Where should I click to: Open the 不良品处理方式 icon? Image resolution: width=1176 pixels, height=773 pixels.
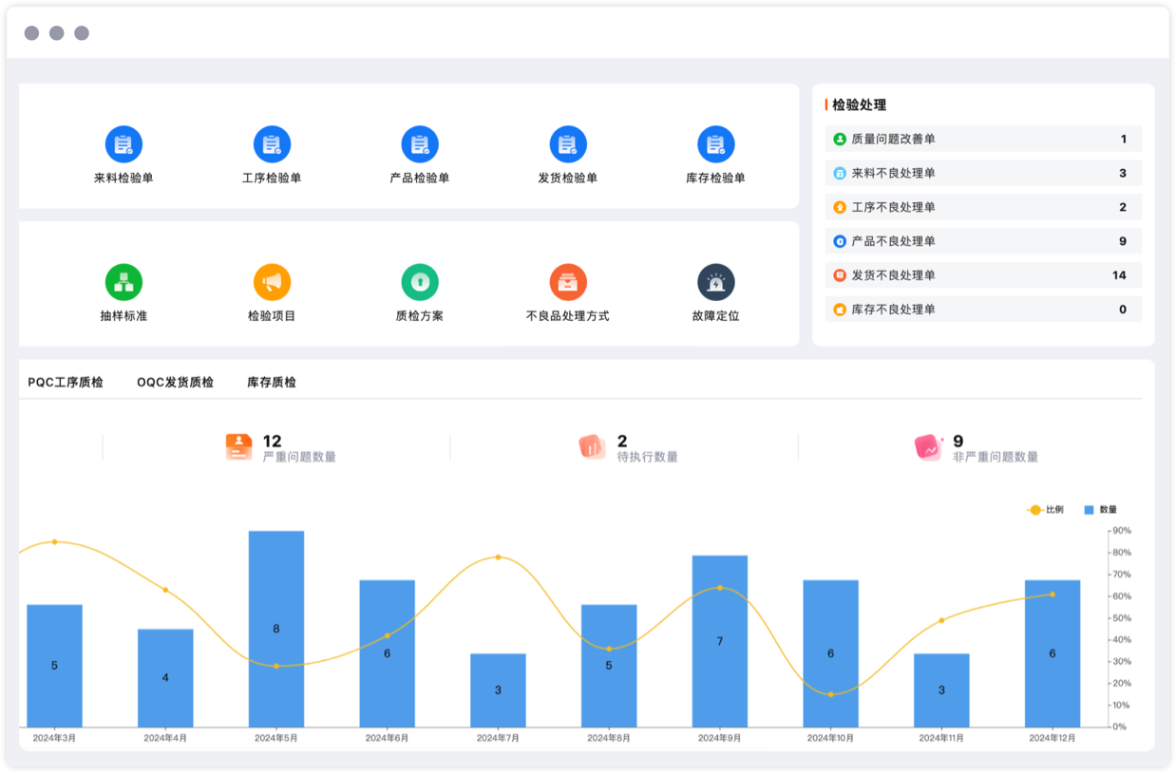[568, 282]
